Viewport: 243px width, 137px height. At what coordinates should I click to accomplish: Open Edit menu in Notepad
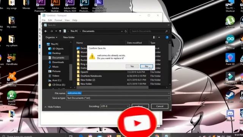coord(50,20)
